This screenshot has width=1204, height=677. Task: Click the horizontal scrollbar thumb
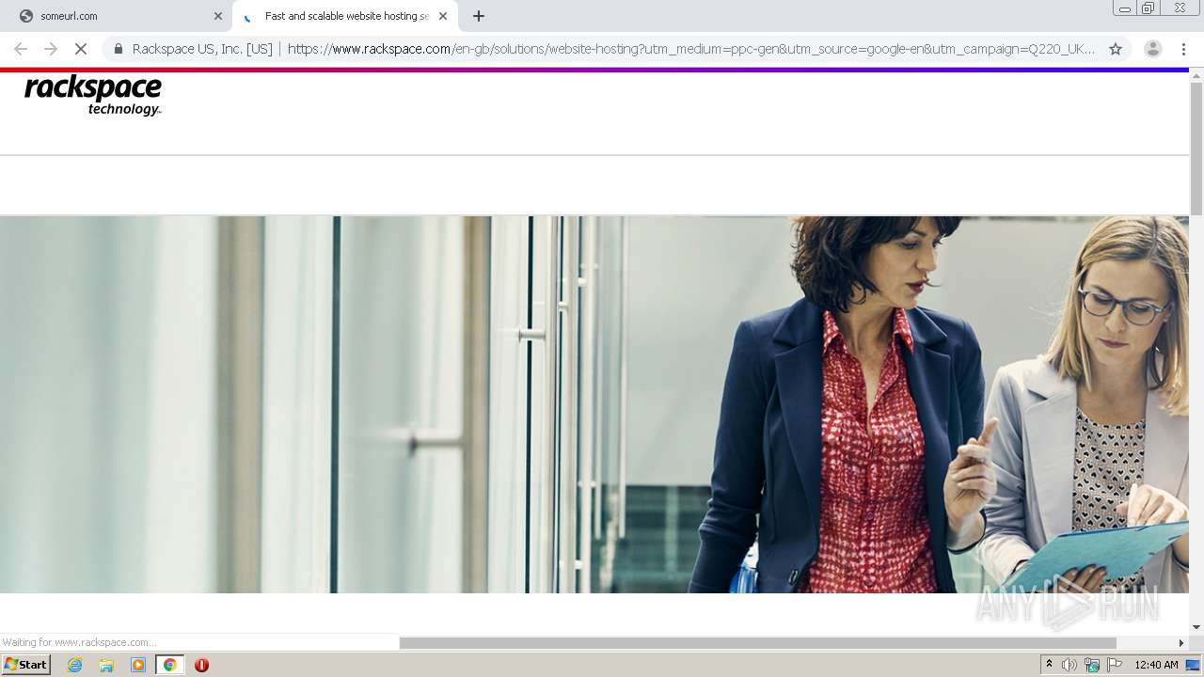[758, 643]
